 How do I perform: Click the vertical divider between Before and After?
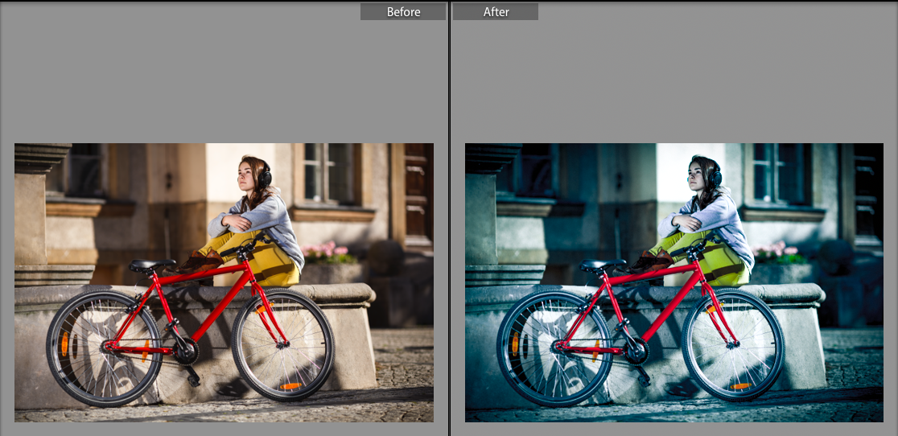(x=449, y=217)
